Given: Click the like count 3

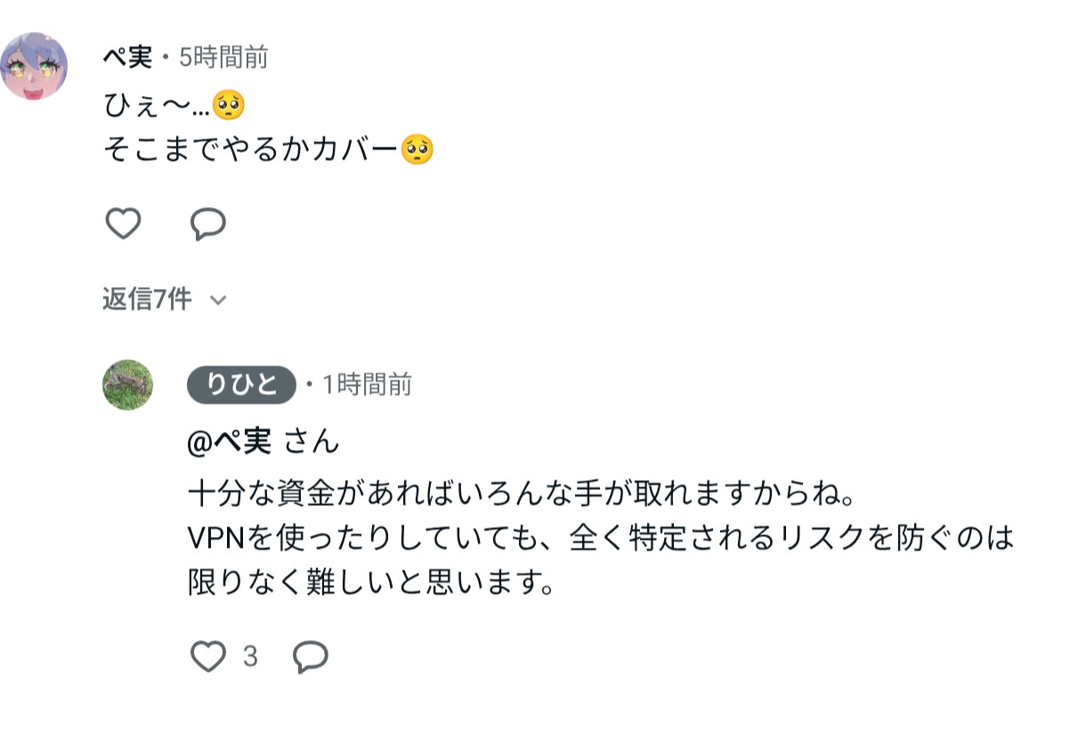Looking at the screenshot, I should (x=250, y=657).
